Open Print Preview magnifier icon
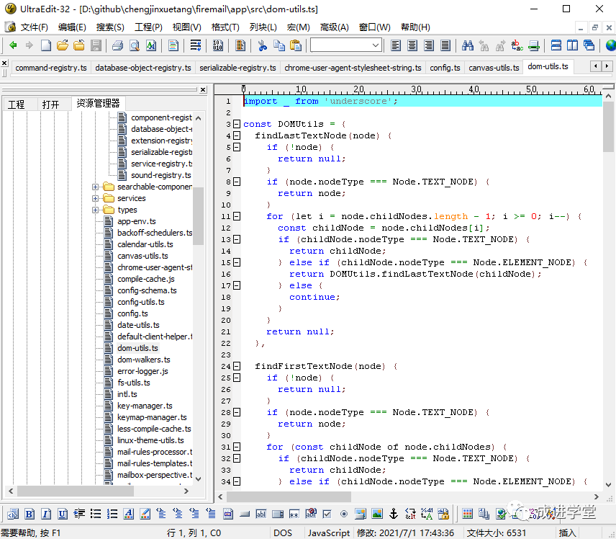616x539 pixels. [x=135, y=45]
